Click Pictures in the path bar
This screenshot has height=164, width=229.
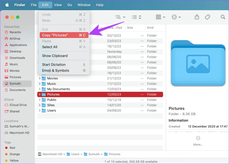click(x=112, y=154)
